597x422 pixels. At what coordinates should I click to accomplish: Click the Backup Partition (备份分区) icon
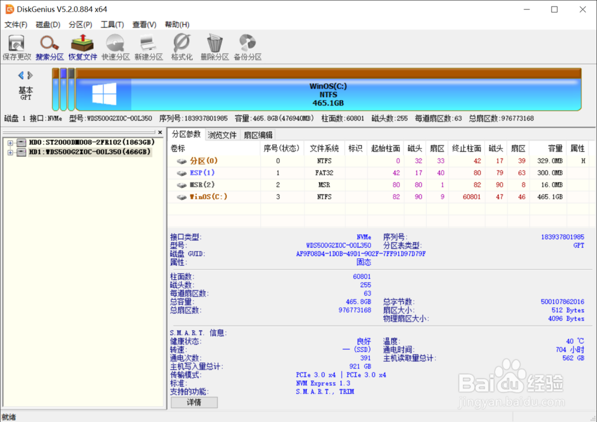tap(248, 47)
